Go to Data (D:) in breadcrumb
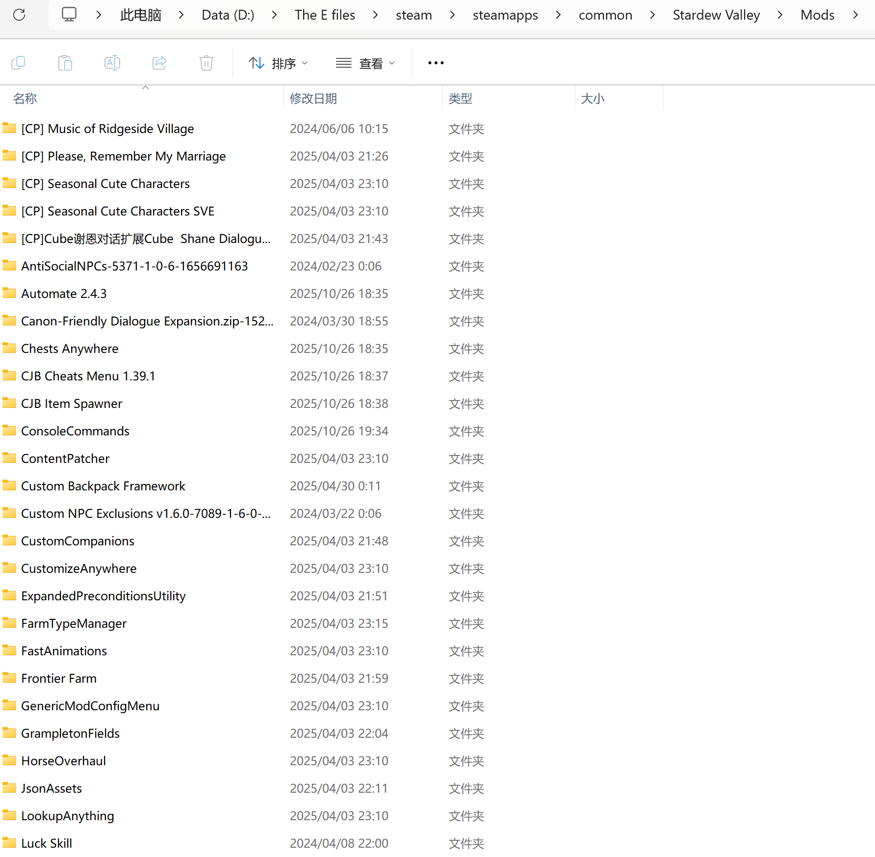The image size is (875, 857). coord(228,15)
